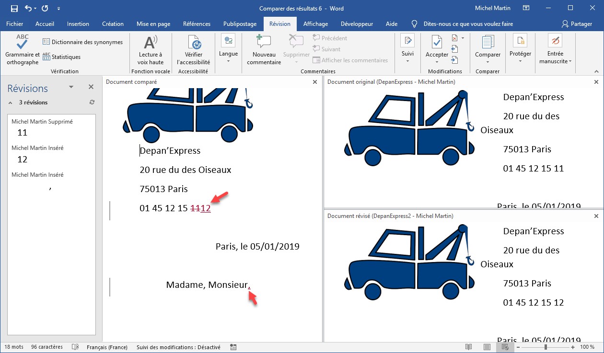Screen dimensions: 604x353
Task: Click the Reject change icon
Action: pos(455,38)
